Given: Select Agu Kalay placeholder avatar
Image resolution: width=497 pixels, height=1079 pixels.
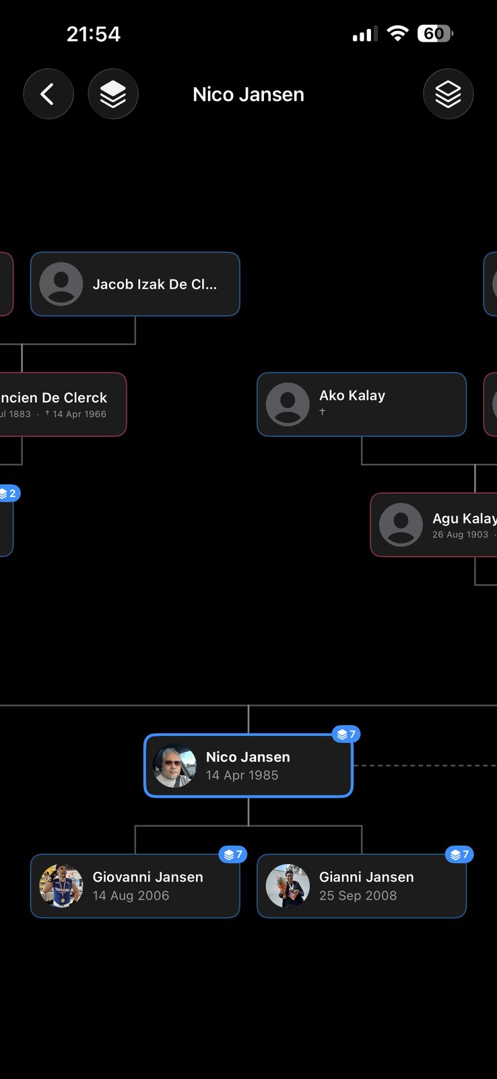Looking at the screenshot, I should 401,525.
